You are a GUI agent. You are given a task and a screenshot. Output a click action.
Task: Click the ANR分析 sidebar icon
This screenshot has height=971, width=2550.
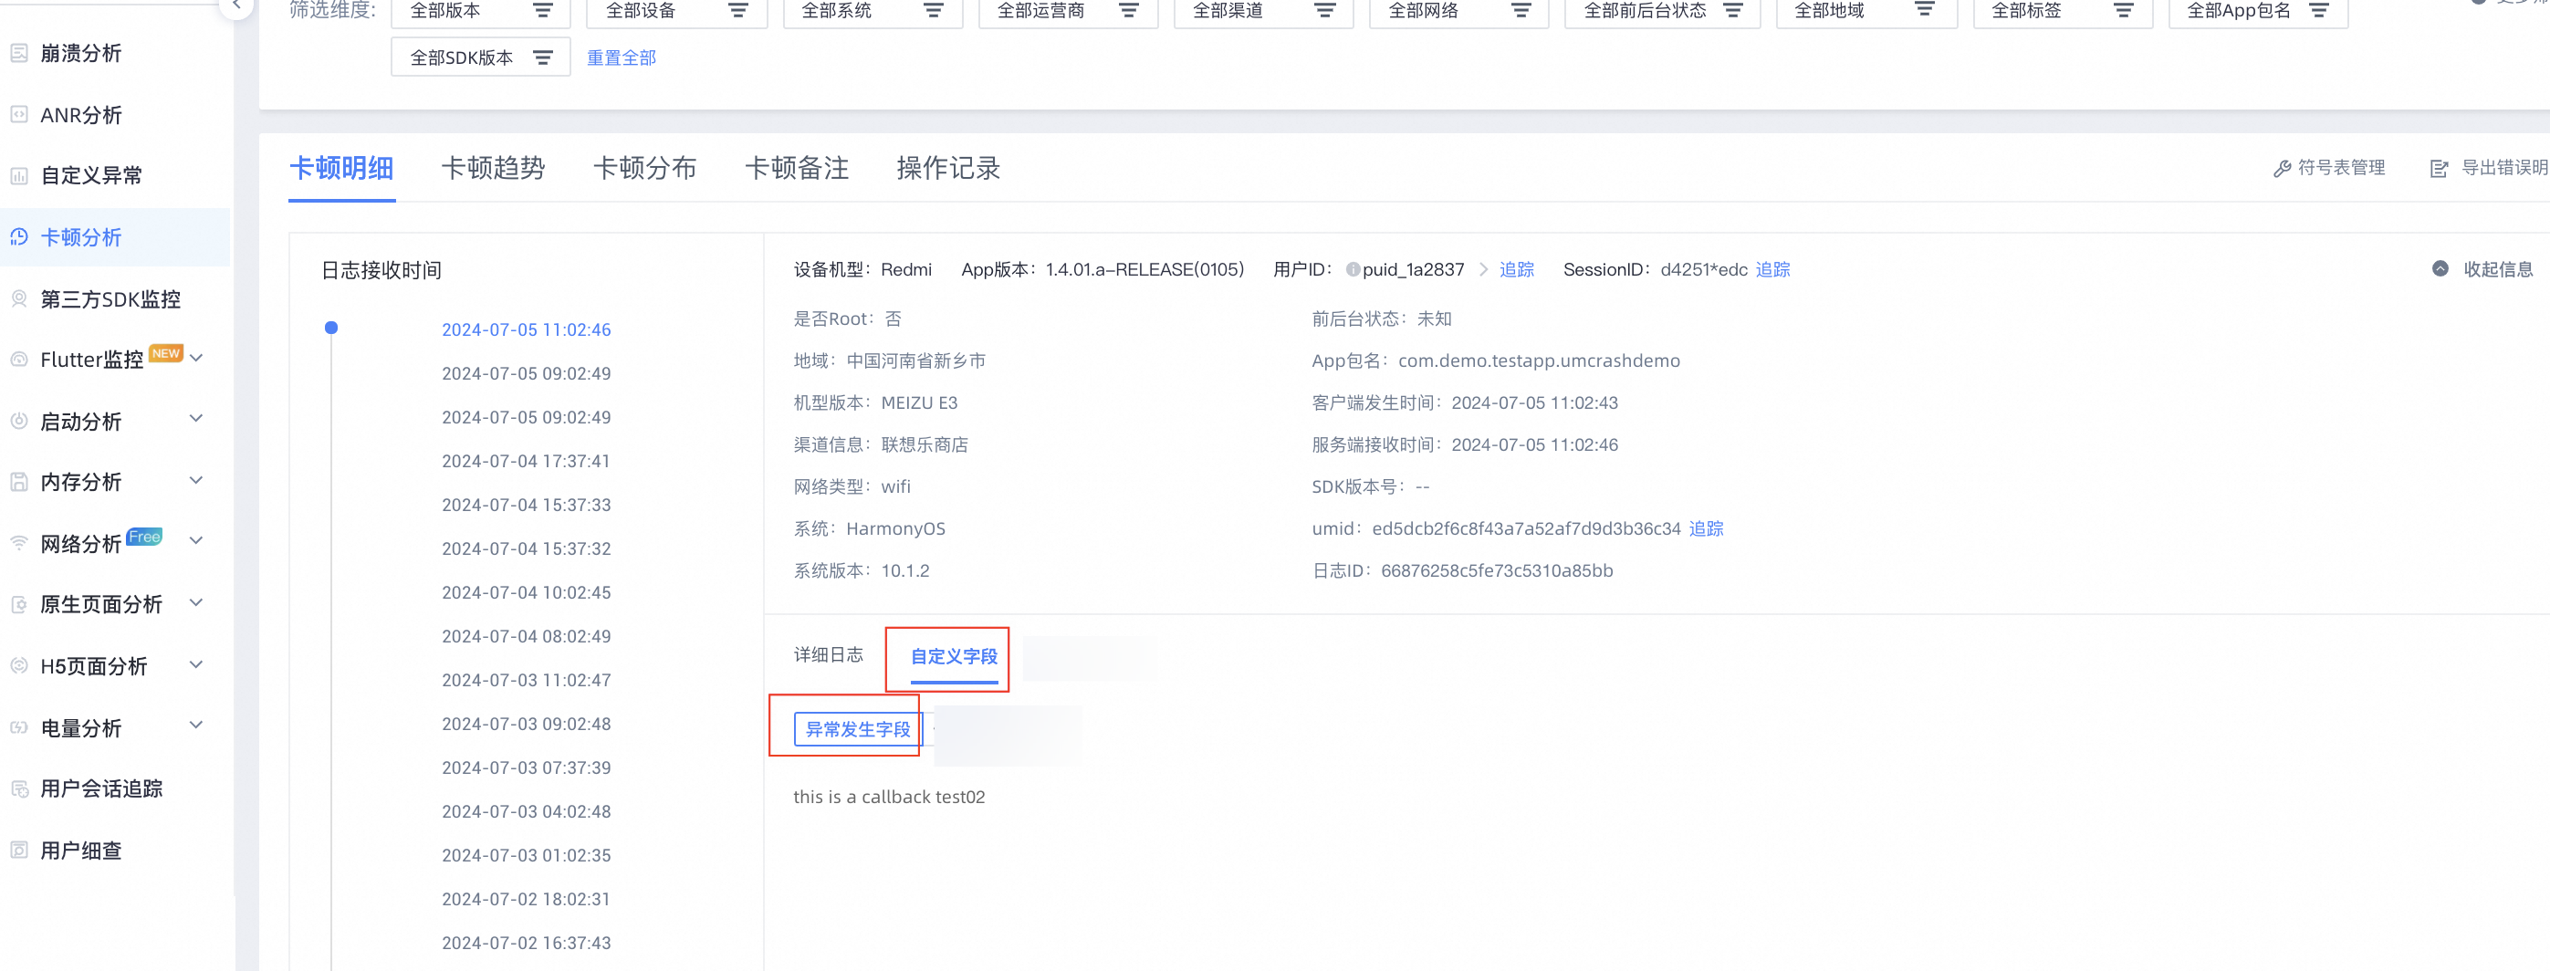coord(19,115)
